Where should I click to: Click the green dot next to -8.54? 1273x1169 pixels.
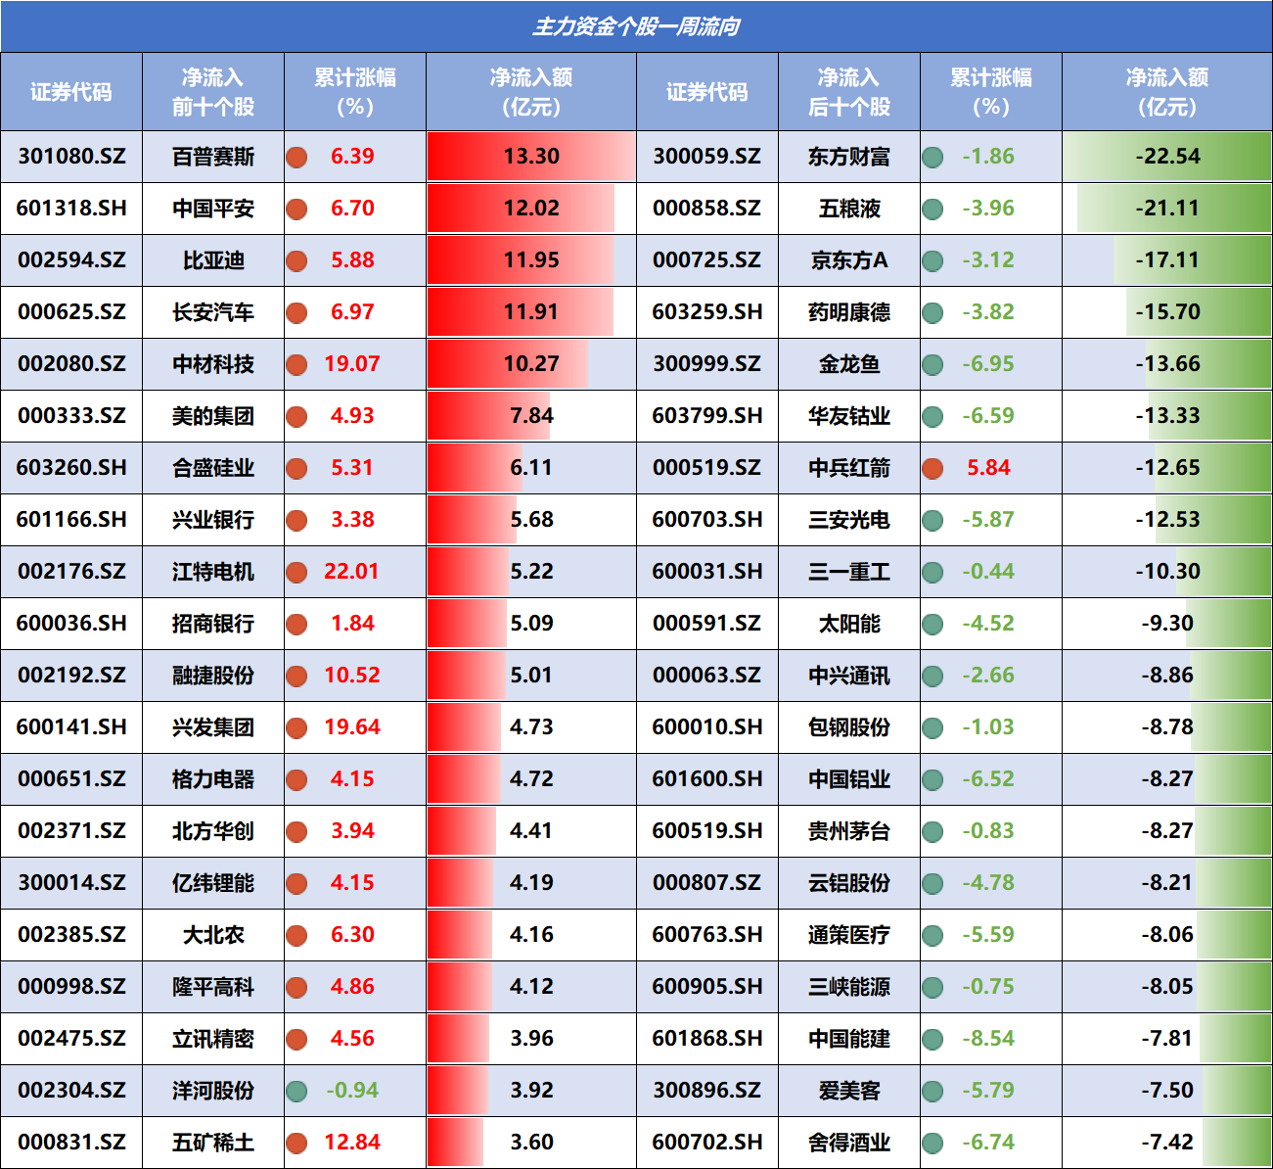(932, 1039)
